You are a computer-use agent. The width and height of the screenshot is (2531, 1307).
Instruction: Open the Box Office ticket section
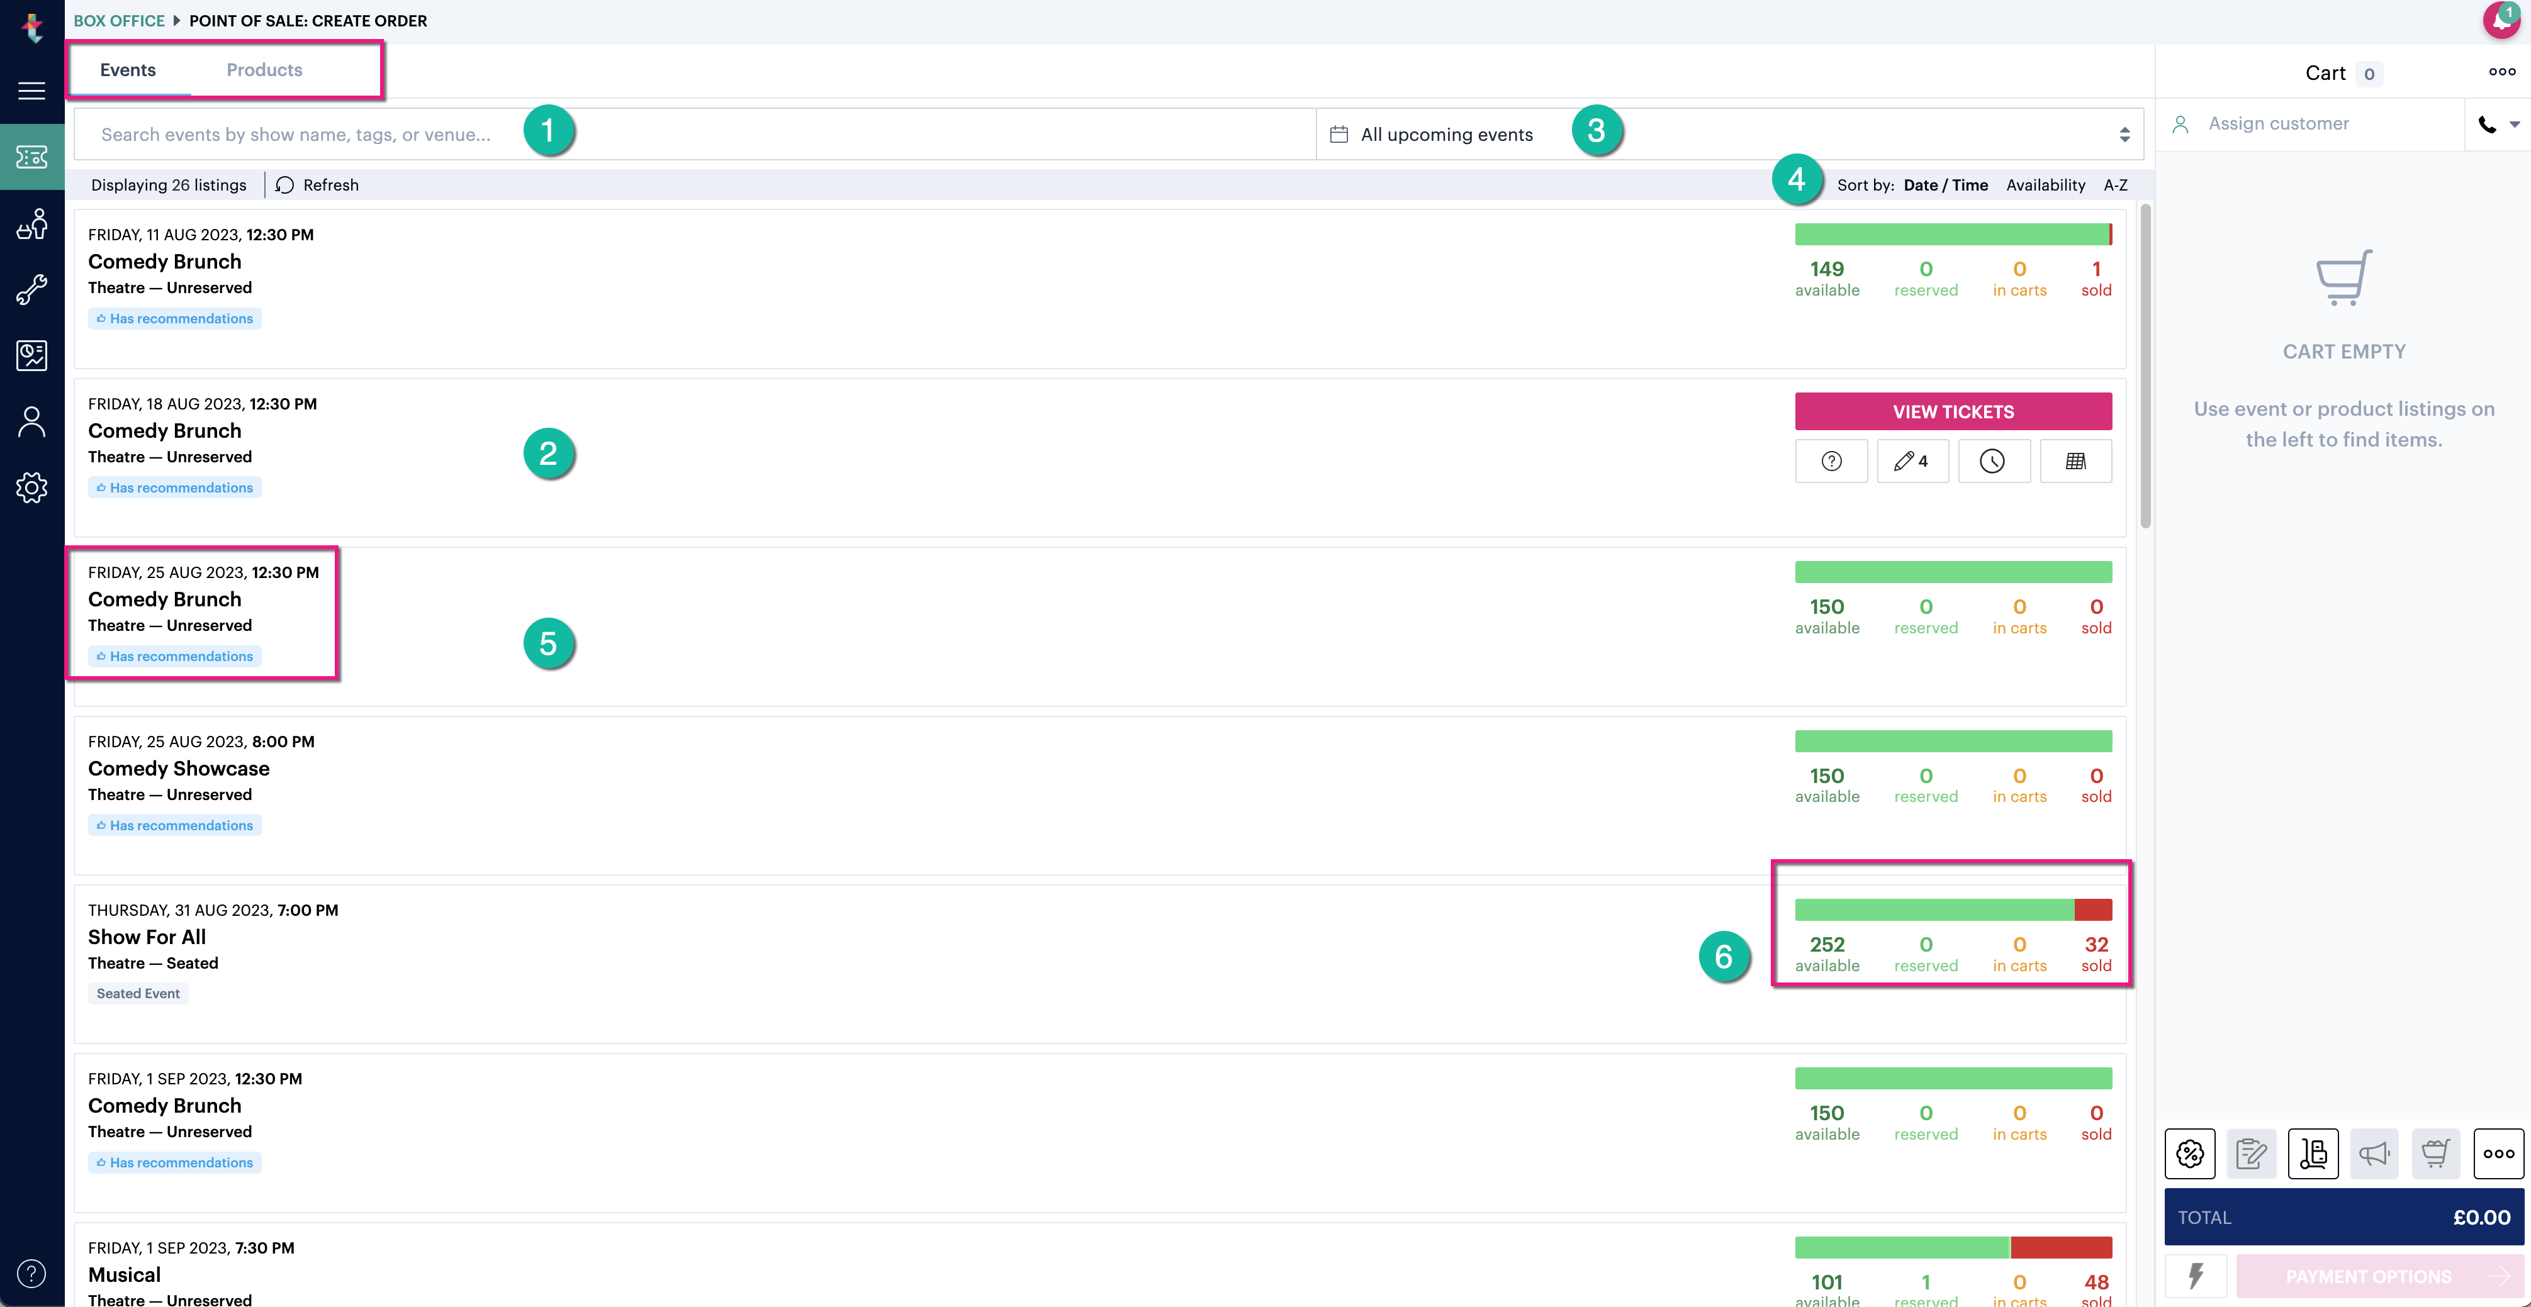point(31,156)
